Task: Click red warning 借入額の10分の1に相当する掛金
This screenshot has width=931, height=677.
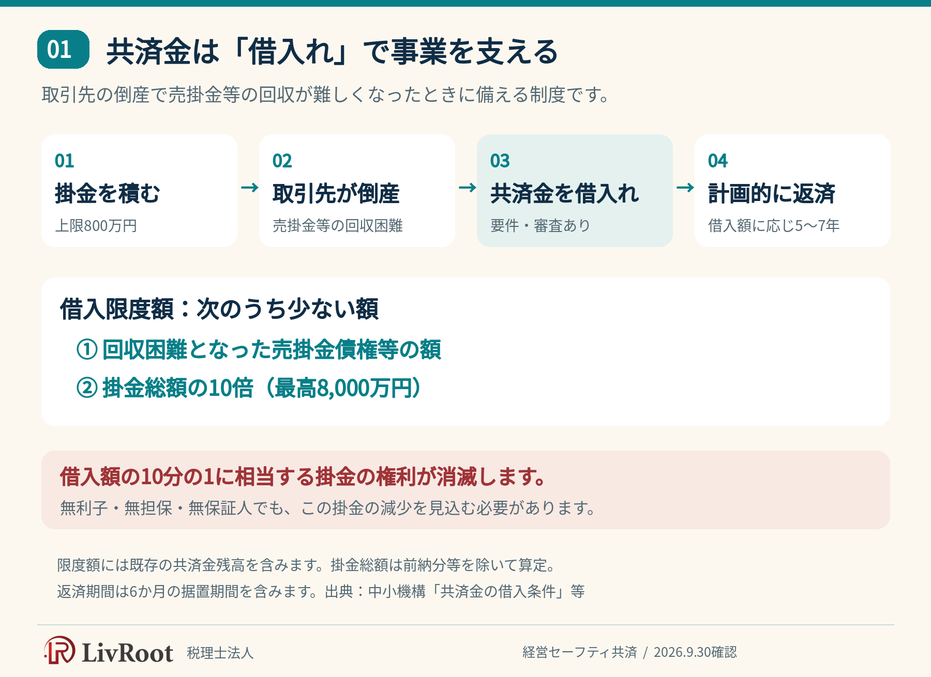Action: (x=303, y=476)
